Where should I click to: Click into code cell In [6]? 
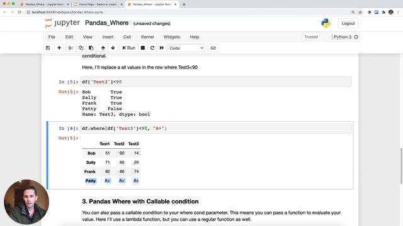tap(215, 128)
